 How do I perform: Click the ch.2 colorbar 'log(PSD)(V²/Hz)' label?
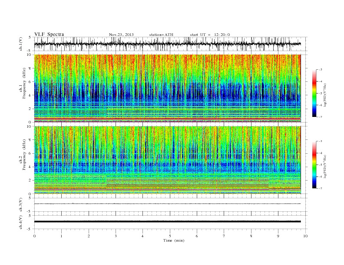[325, 166]
